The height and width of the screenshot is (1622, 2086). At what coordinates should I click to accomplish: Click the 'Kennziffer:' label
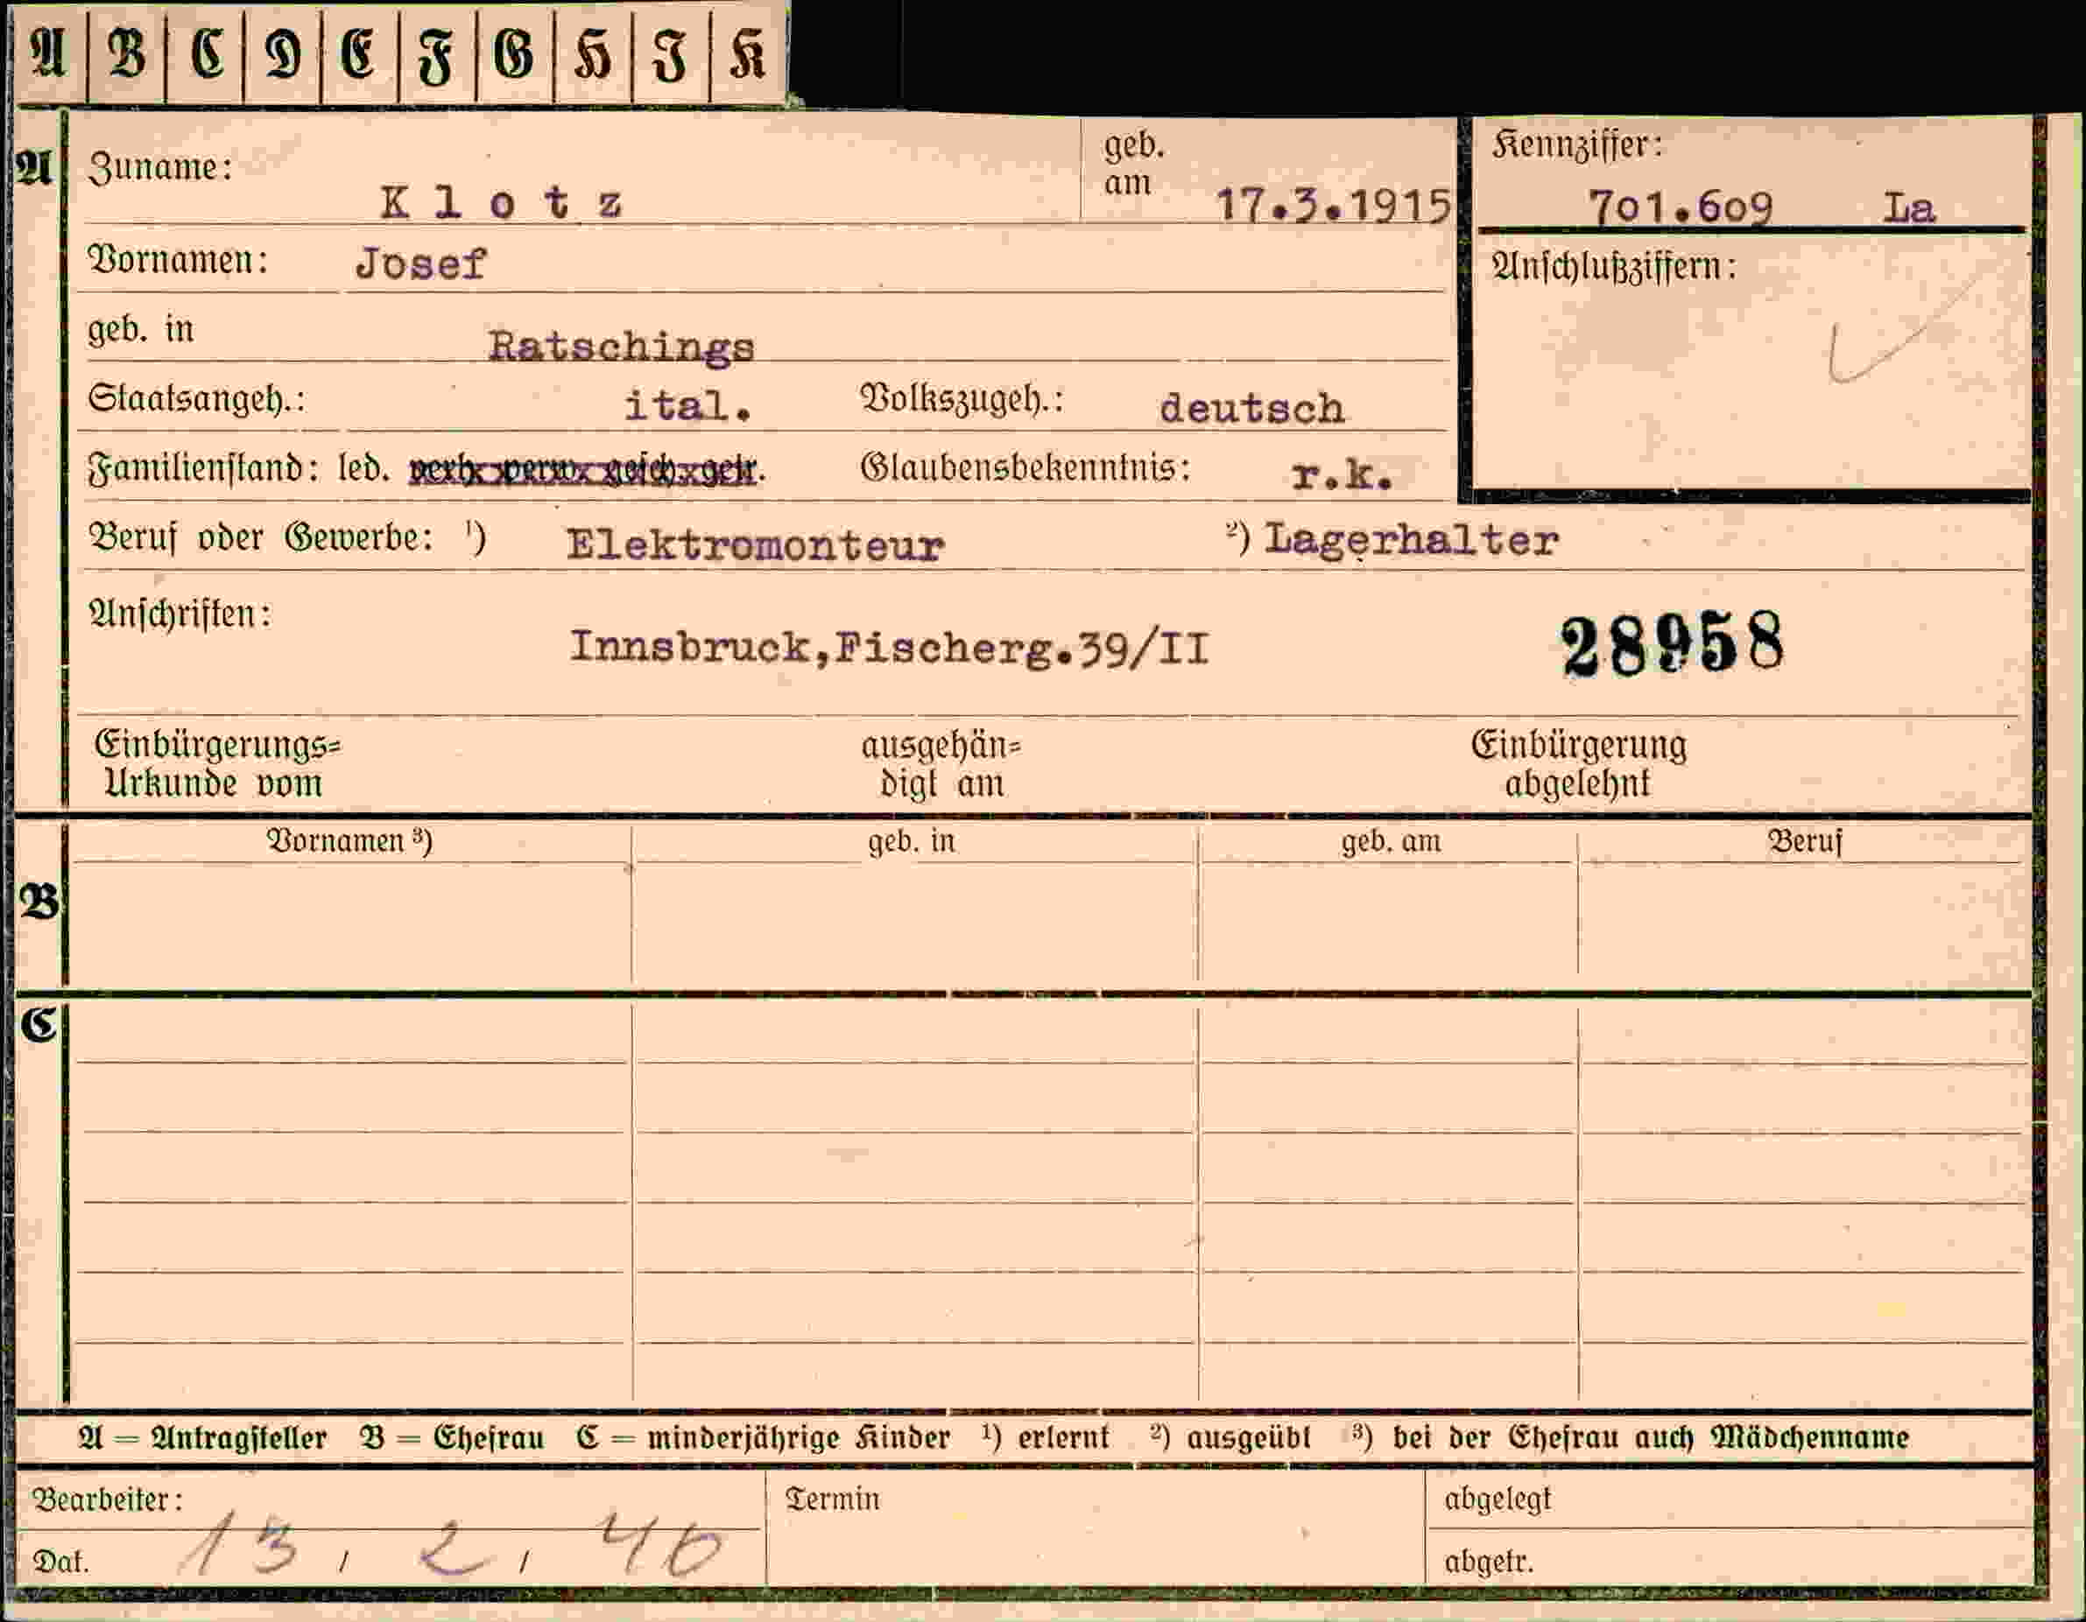[x=1577, y=145]
